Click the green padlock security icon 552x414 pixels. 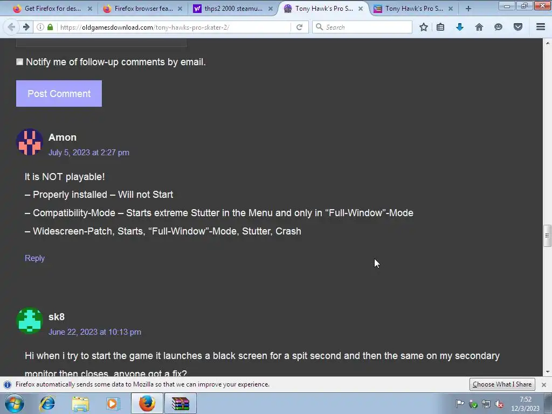50,27
